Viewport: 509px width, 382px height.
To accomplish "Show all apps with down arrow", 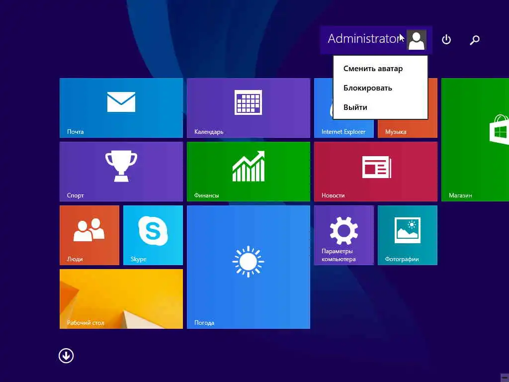I will click(66, 356).
